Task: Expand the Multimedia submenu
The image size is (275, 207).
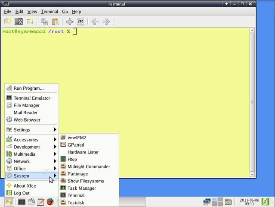Action: [32, 154]
